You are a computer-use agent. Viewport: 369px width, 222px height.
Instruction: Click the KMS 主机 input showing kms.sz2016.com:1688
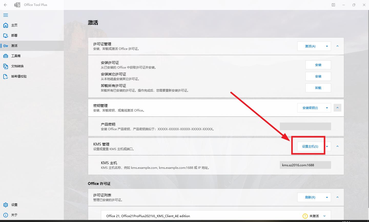(305, 165)
